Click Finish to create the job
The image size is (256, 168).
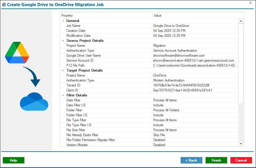tap(216, 160)
